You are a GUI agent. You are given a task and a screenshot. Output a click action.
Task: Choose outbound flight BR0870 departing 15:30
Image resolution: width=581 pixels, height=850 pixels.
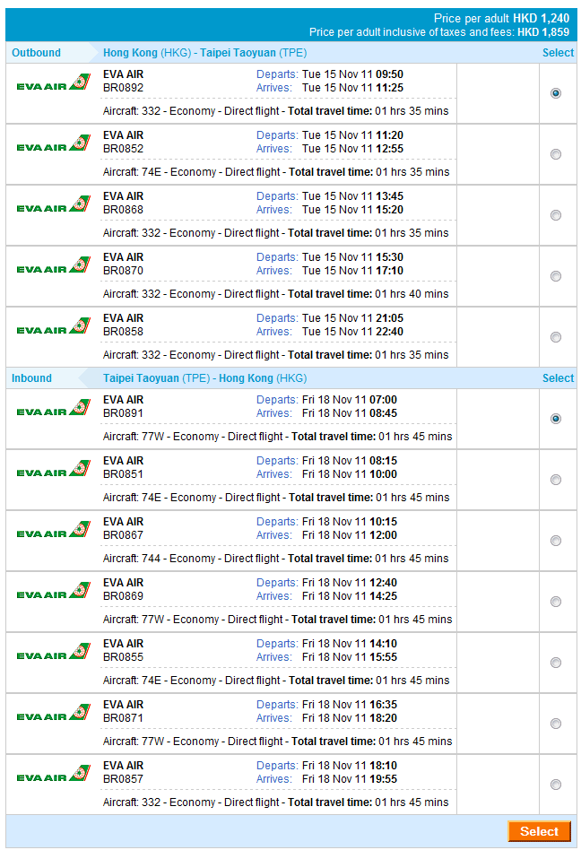coord(556,276)
